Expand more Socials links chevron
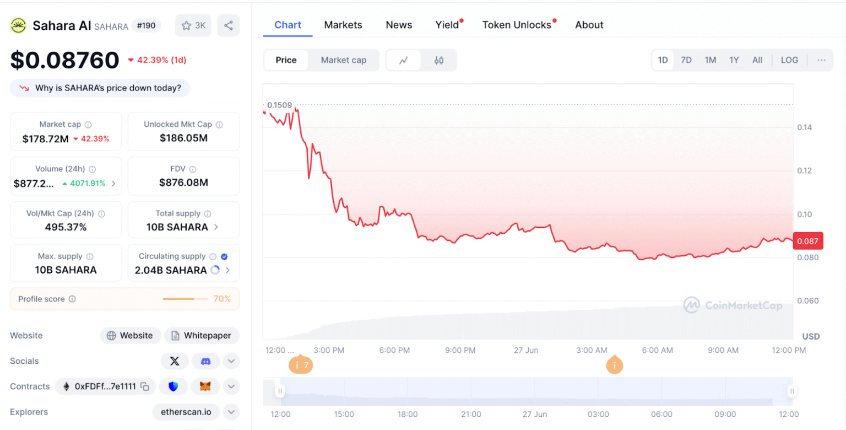The width and height of the screenshot is (846, 430). click(x=231, y=361)
